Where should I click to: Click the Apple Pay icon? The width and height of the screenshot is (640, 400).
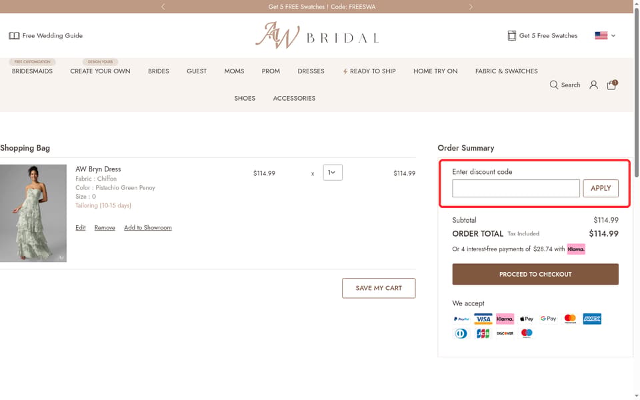[x=527, y=319]
